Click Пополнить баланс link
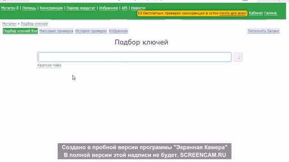The image size is (289, 162). [x=264, y=31]
